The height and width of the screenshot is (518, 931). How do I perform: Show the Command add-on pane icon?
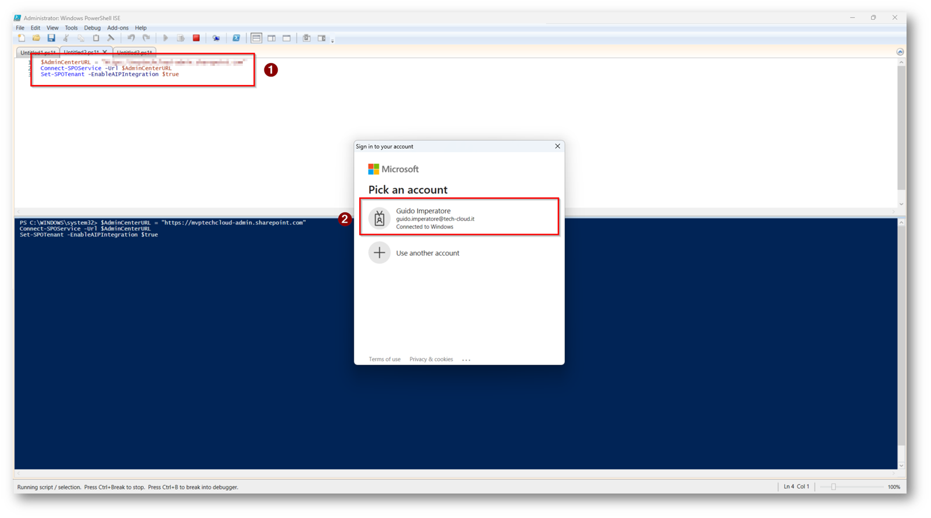[321, 38]
